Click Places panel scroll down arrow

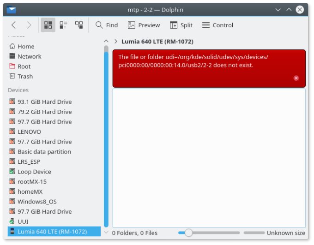click(x=106, y=233)
